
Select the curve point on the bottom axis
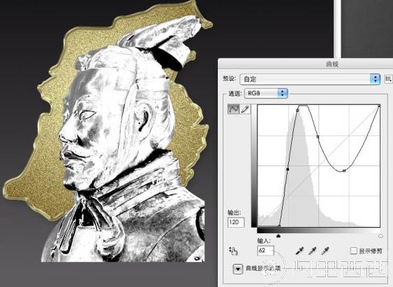279,226
